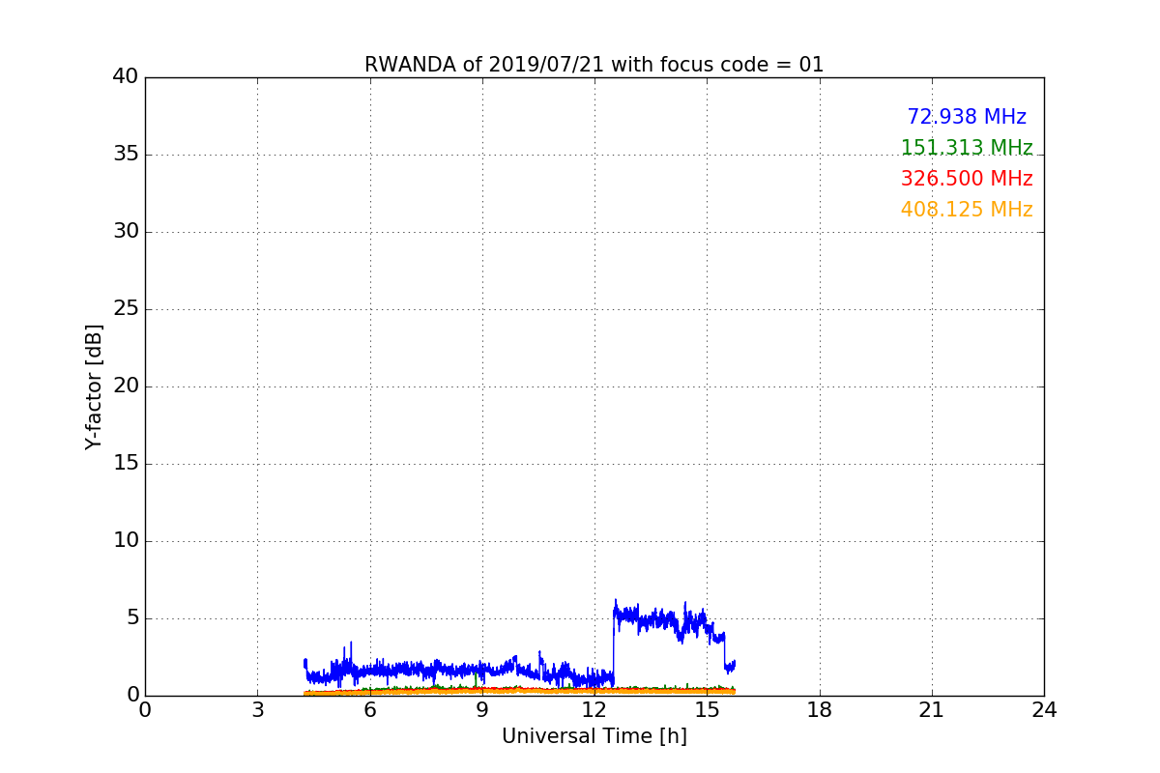Click the y-axis tick label 10
This screenshot has width=1160, height=773.
click(x=126, y=541)
